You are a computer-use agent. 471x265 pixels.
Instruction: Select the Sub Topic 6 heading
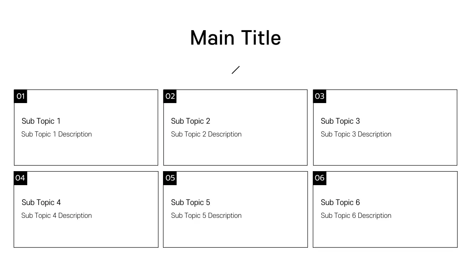(x=340, y=202)
